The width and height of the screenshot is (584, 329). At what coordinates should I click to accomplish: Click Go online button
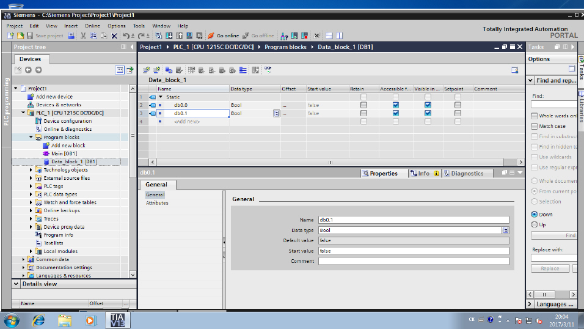[x=224, y=36]
